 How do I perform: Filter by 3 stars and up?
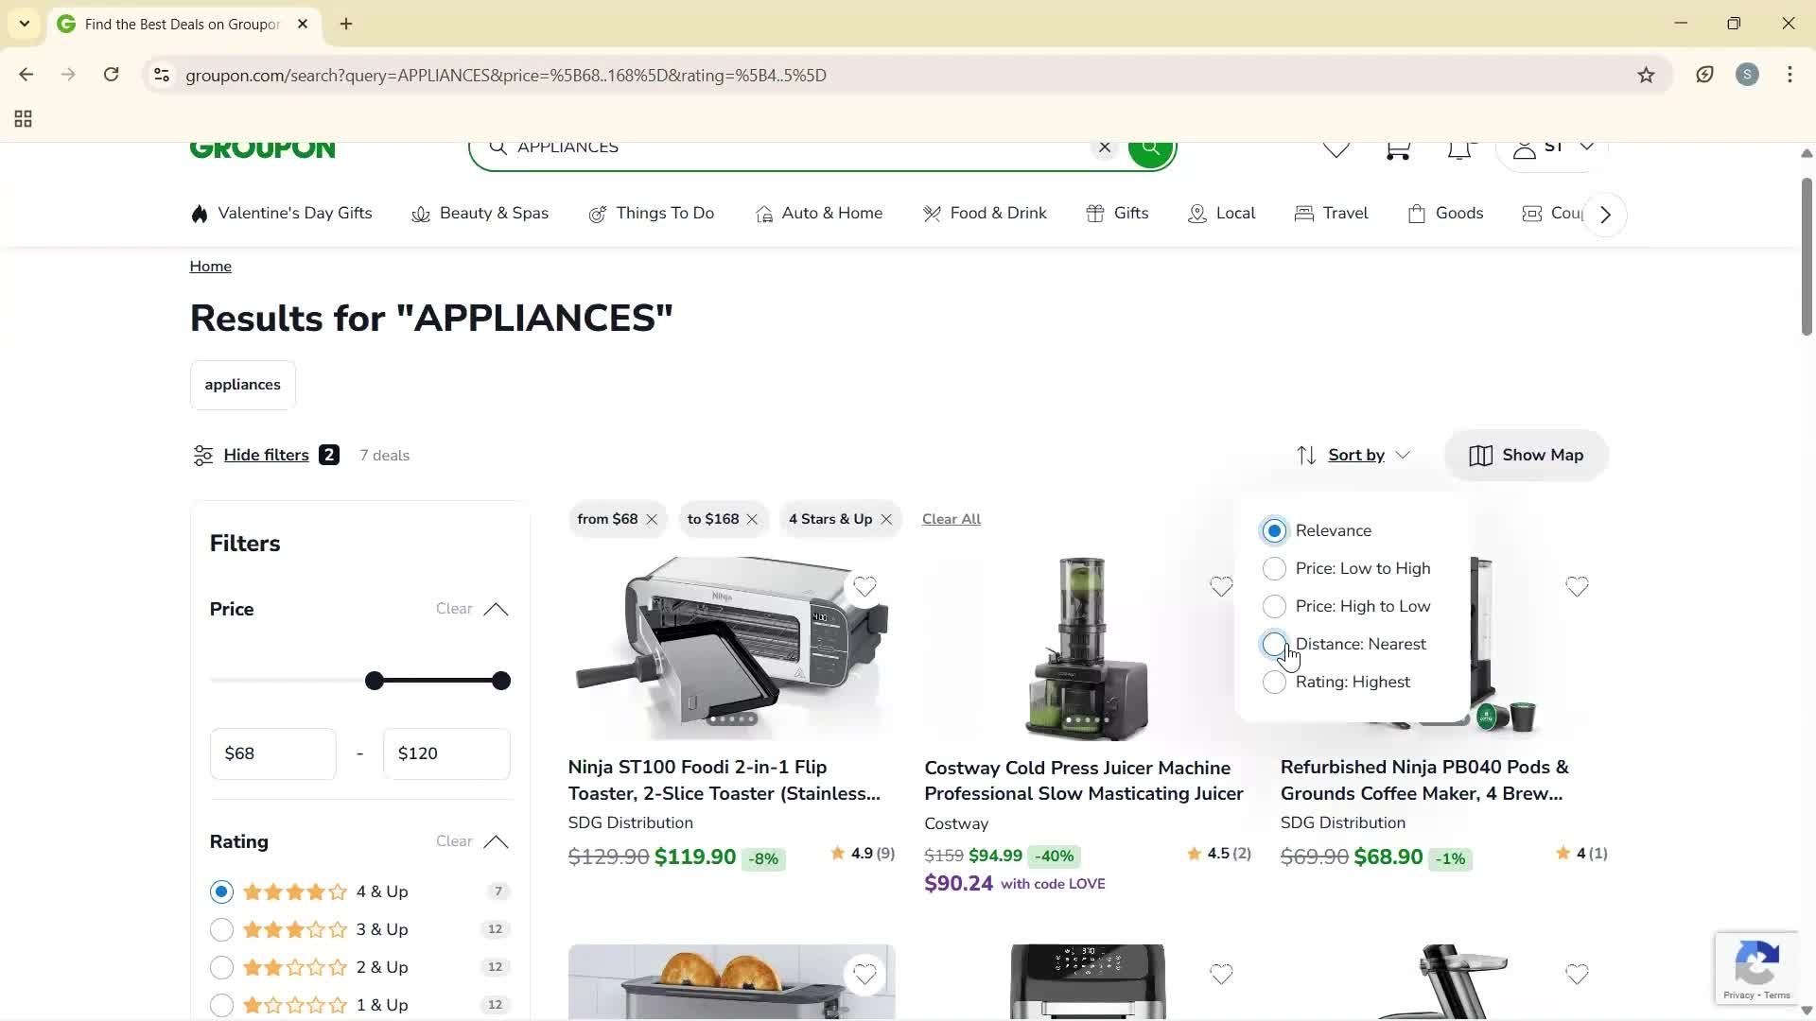(220, 928)
